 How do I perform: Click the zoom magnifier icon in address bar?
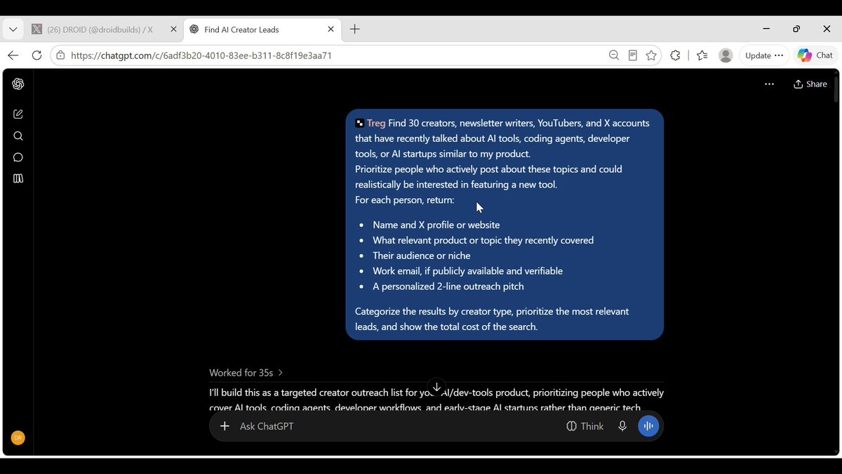coord(614,55)
